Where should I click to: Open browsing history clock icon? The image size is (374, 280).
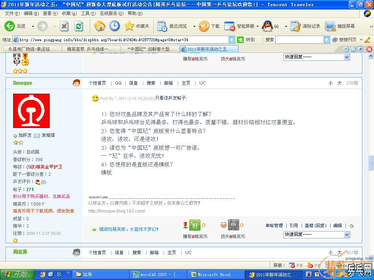pyautogui.click(x=114, y=26)
